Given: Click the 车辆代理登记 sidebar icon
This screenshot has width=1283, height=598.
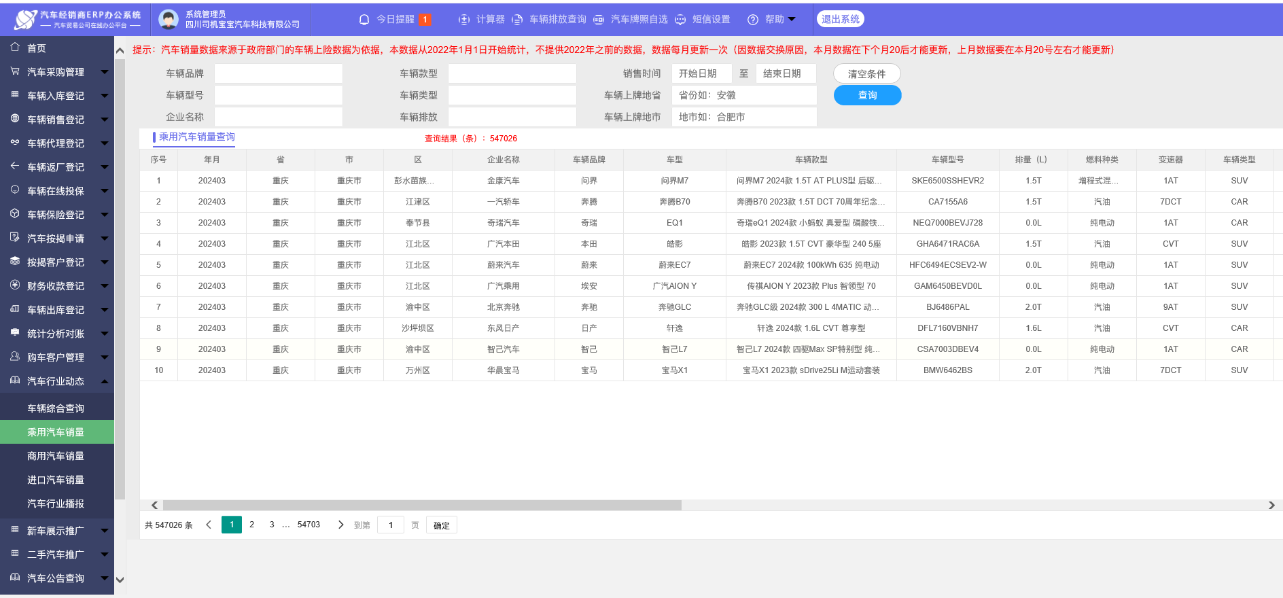Looking at the screenshot, I should pyautogui.click(x=15, y=143).
